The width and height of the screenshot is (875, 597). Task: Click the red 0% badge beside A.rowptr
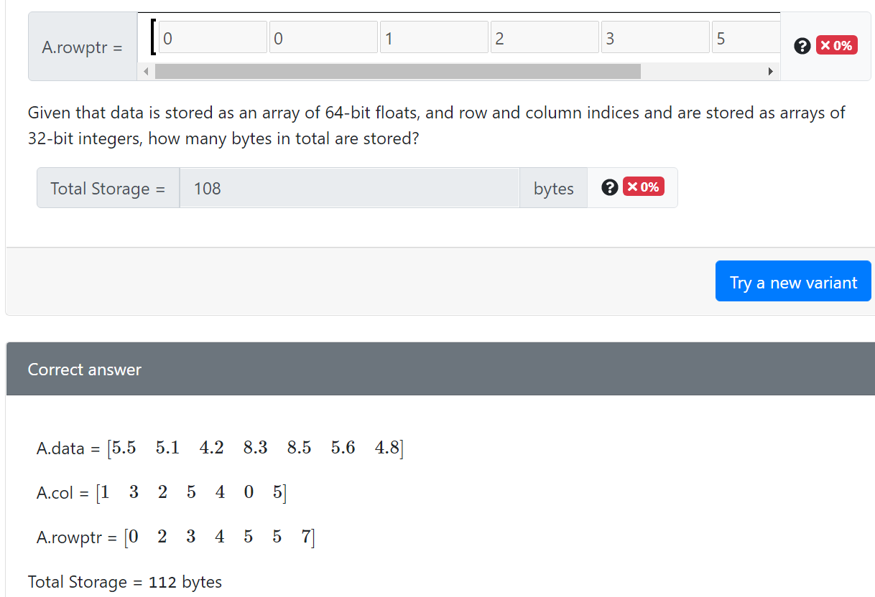pos(836,44)
